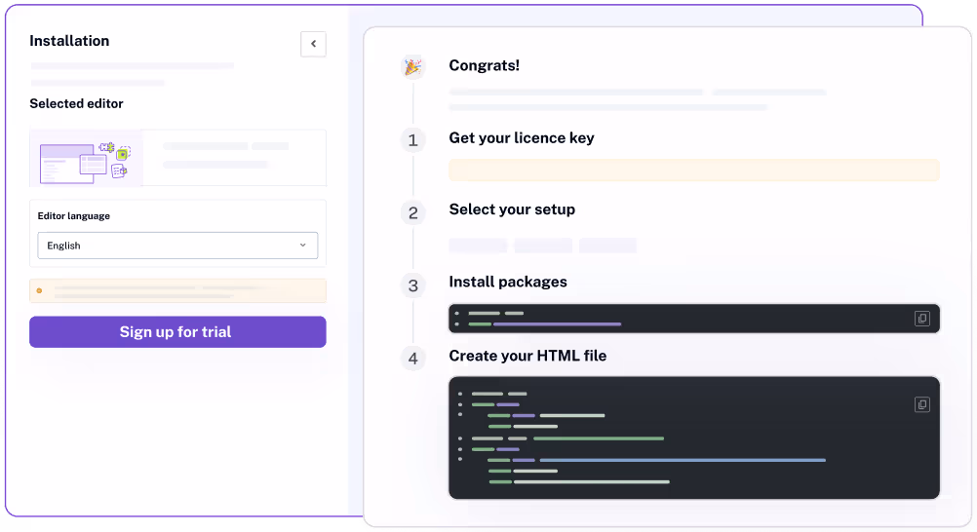Click the party popper Congrats icon
This screenshot has height=532, width=977.
(x=412, y=66)
